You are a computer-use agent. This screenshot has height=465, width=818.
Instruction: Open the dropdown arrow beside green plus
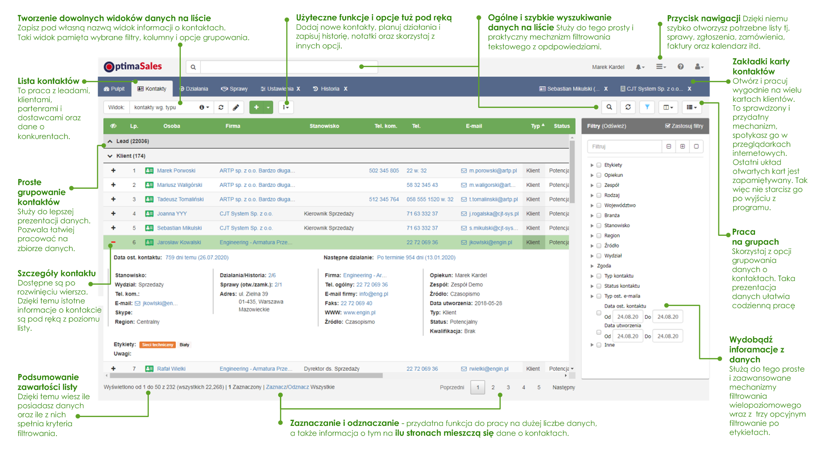pos(268,107)
